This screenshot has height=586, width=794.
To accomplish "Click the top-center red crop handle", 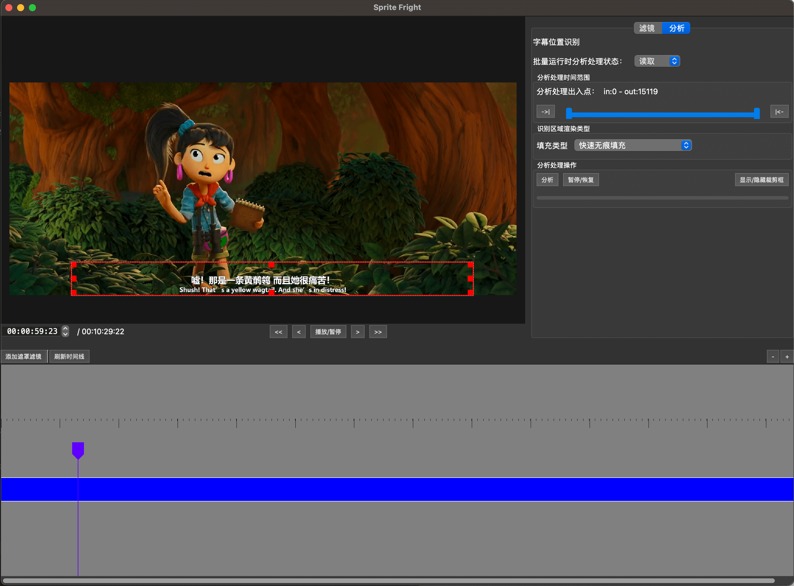I will point(272,265).
